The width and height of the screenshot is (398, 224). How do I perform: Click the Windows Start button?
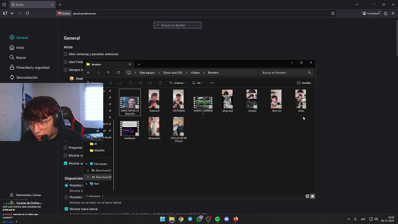[163, 219]
